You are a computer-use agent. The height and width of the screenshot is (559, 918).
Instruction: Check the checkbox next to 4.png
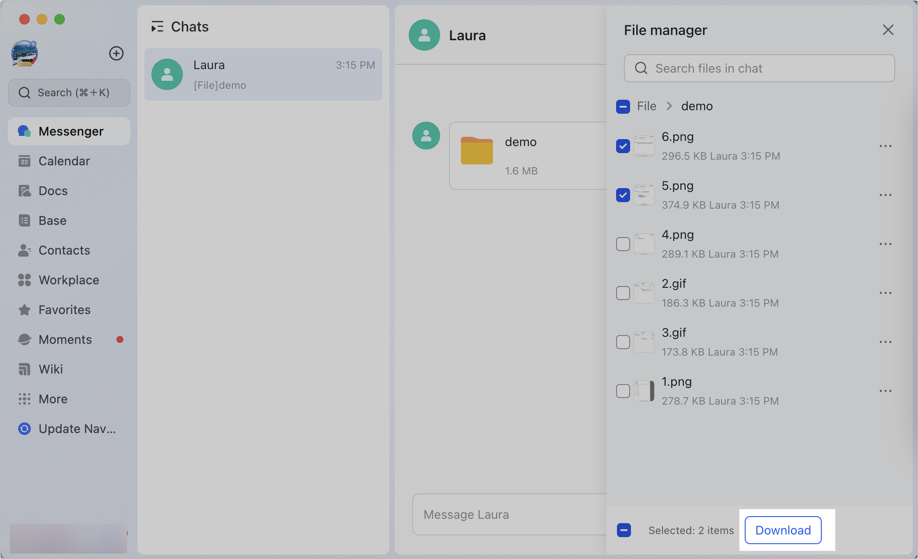pos(623,244)
